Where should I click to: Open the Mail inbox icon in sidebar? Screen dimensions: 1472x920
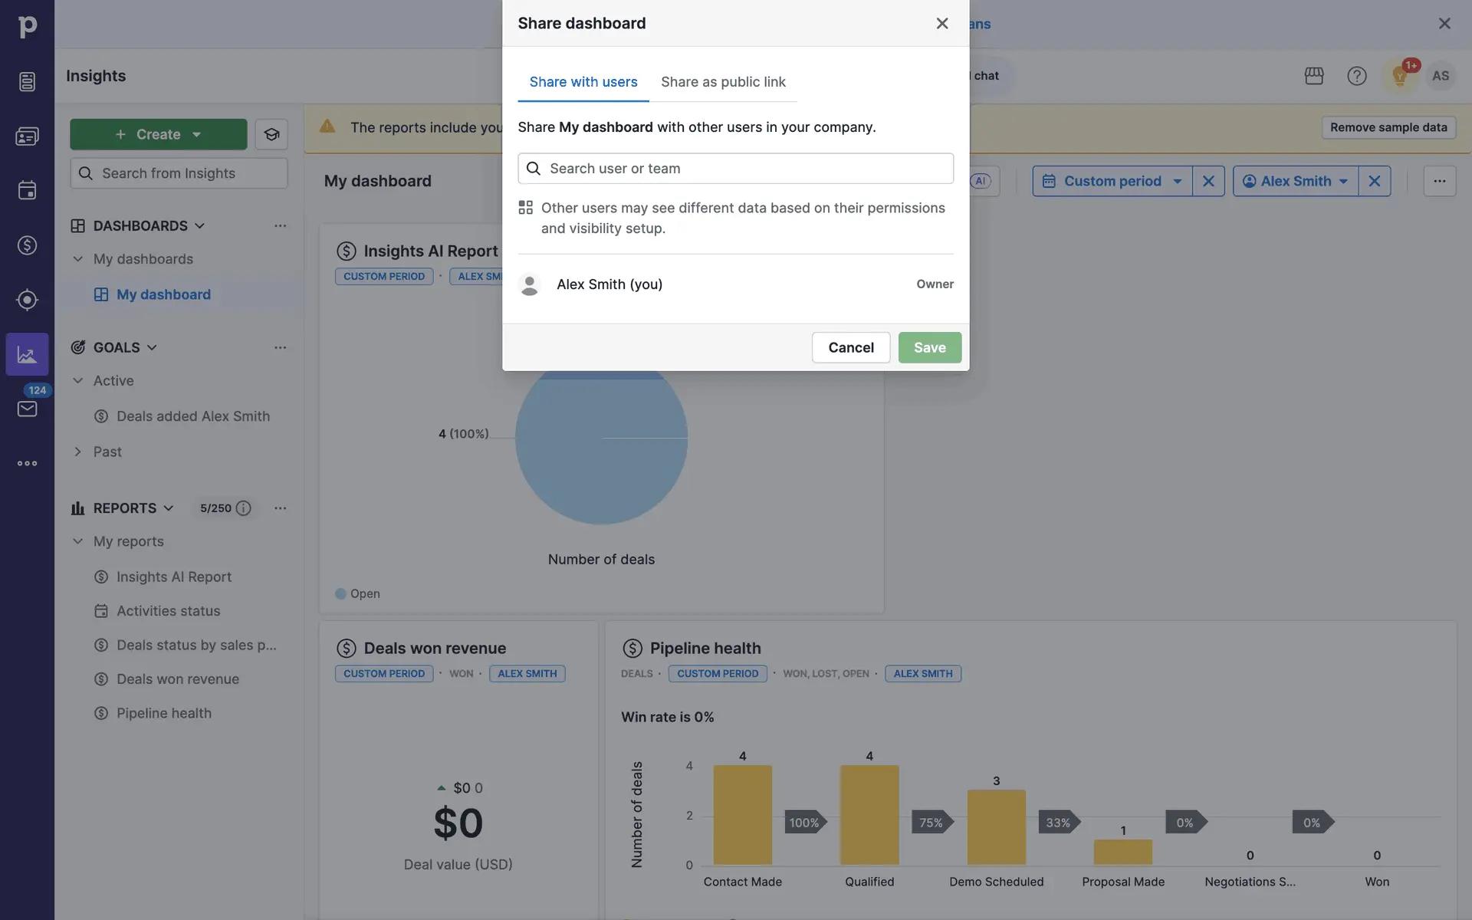[27, 409]
